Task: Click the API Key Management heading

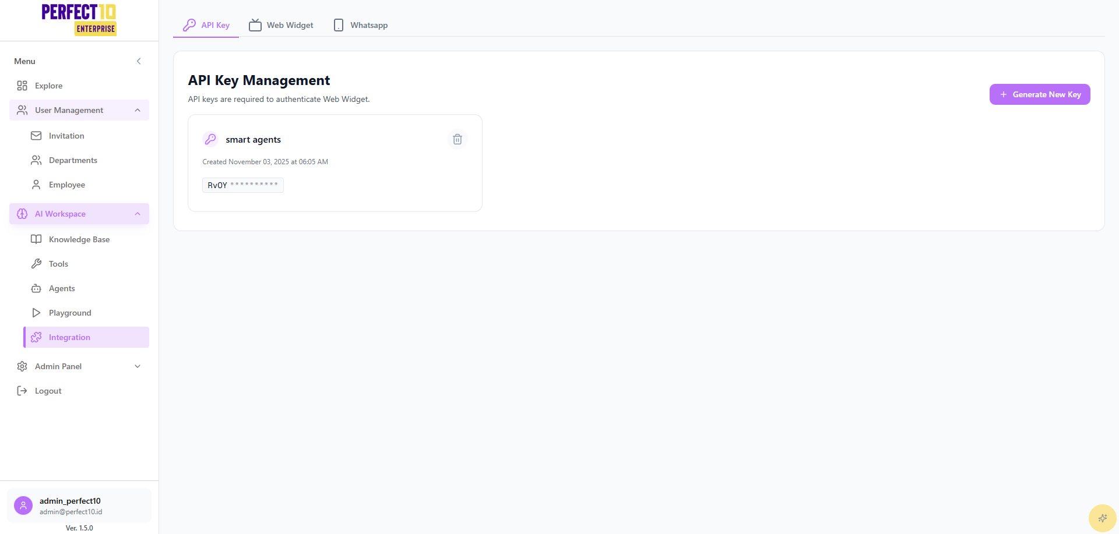Action: coord(259,80)
